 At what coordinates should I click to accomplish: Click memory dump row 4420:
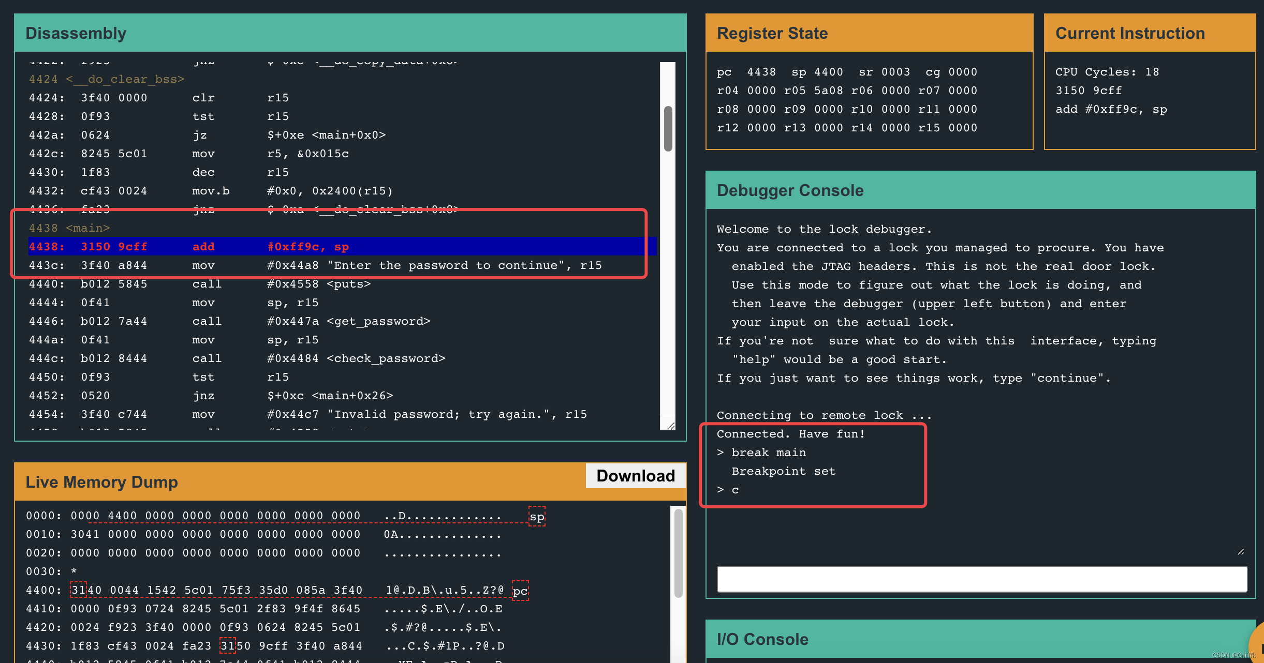point(264,628)
